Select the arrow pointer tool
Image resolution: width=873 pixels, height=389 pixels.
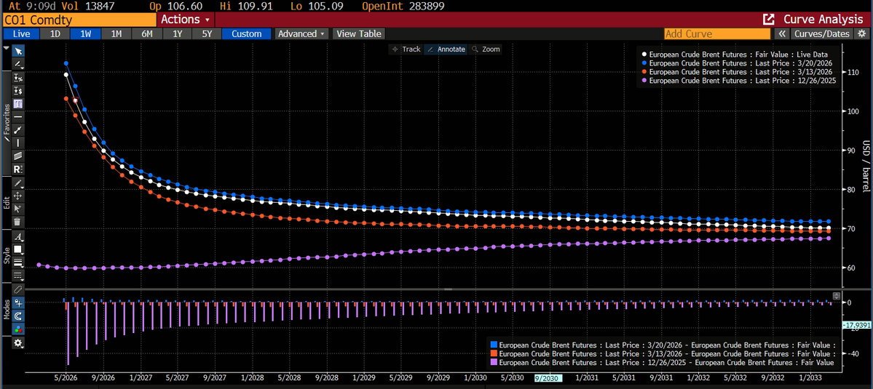click(x=17, y=52)
